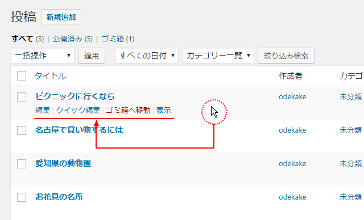This screenshot has width=364, height=220.
Task: Open the カテゴリー一覧 category dropdown
Action: tap(218, 56)
